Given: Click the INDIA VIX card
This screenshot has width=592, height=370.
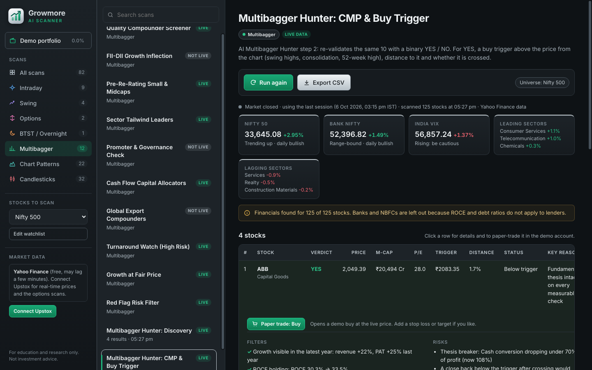Looking at the screenshot, I should 449,135.
